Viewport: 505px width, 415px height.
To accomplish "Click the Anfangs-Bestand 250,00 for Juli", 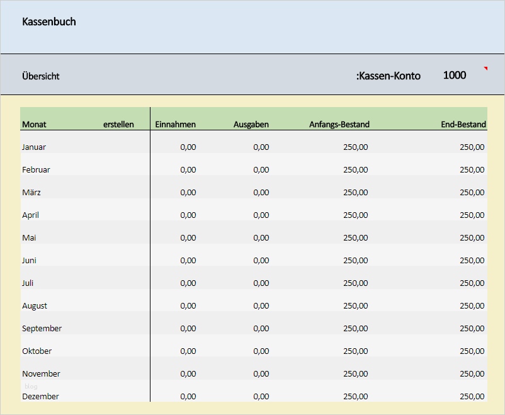I will point(355,283).
